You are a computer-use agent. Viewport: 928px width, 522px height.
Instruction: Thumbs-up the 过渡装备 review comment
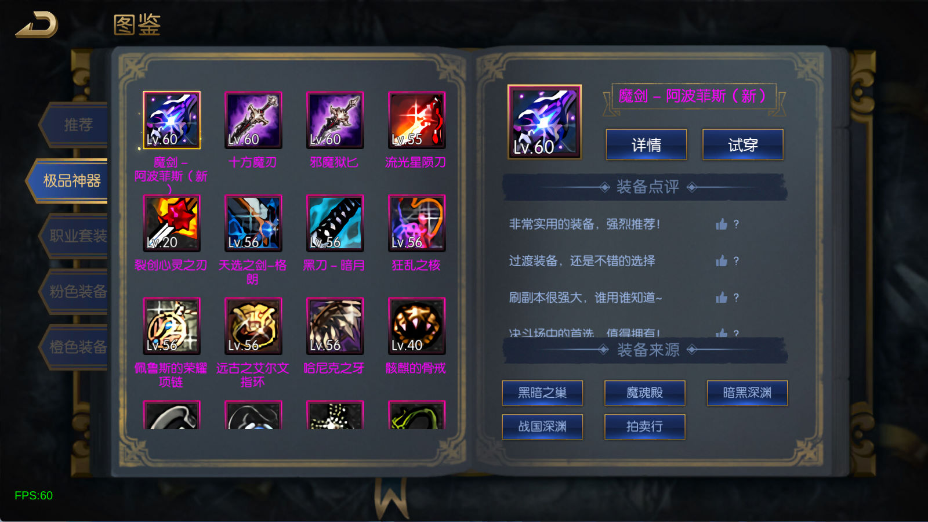pos(722,260)
